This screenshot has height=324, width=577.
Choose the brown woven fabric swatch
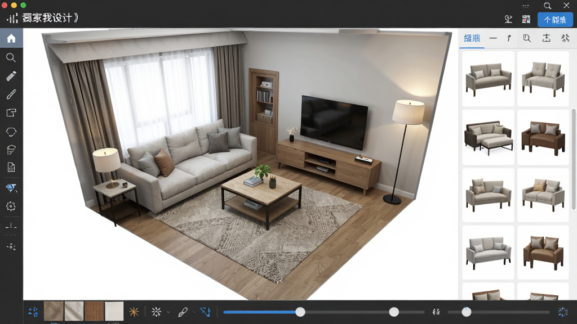coord(54,310)
